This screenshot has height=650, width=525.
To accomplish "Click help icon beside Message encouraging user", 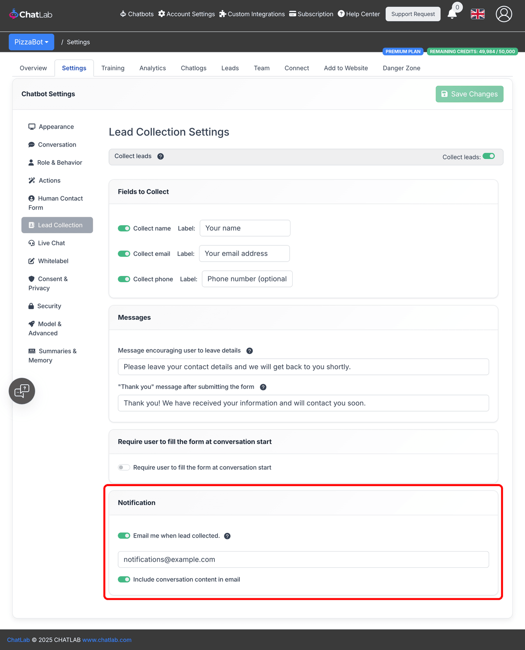I will pyautogui.click(x=249, y=351).
